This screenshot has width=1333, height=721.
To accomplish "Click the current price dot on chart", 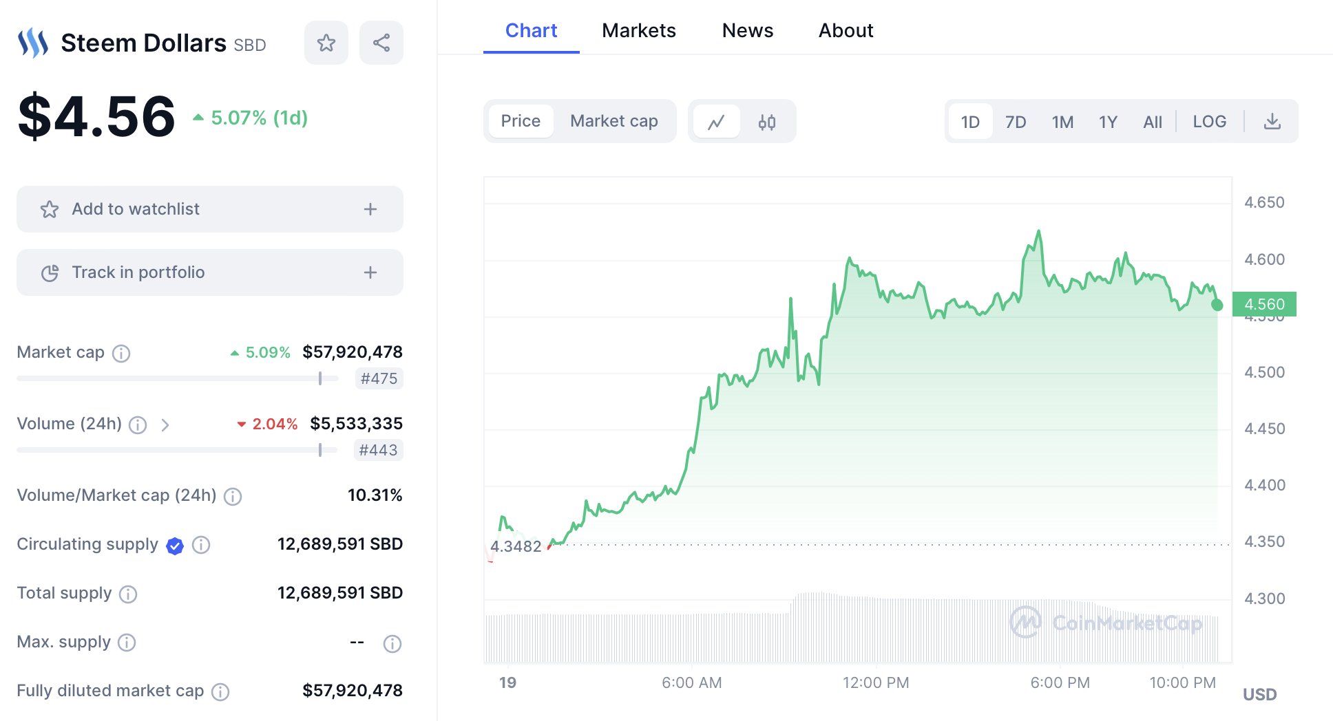I will pyautogui.click(x=1217, y=305).
